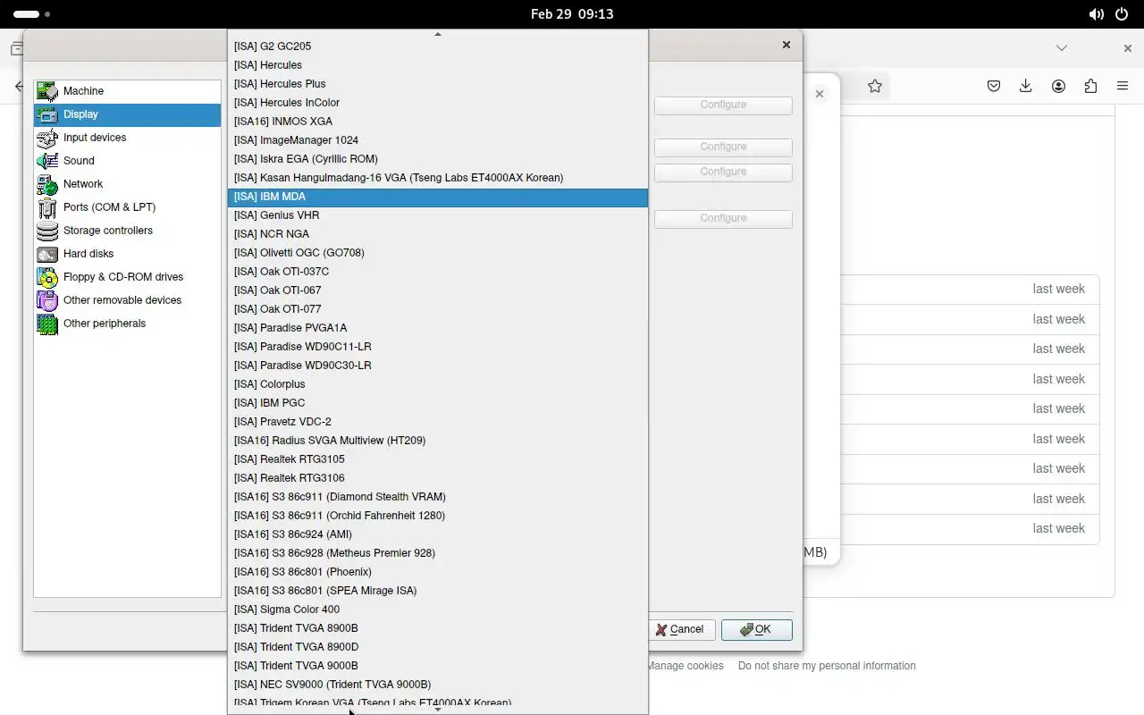This screenshot has height=715, width=1144.
Task: Choose [ISA] Oak OTI-077
Action: [x=438, y=309]
